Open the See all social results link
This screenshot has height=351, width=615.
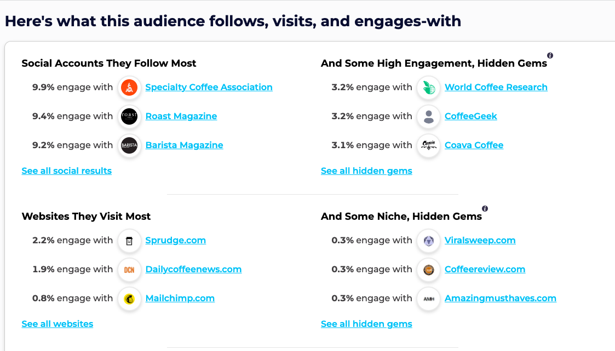click(67, 171)
